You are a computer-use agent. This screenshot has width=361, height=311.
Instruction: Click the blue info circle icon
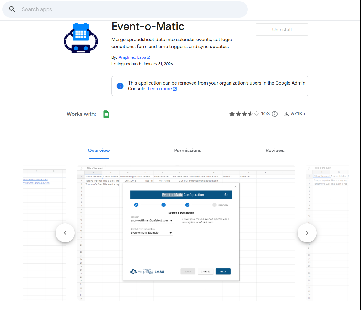point(120,86)
